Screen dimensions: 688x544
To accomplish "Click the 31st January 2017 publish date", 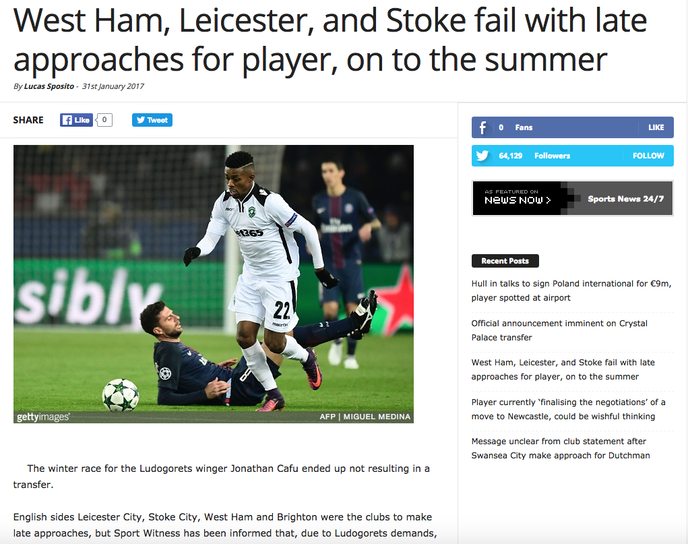I will coord(113,86).
